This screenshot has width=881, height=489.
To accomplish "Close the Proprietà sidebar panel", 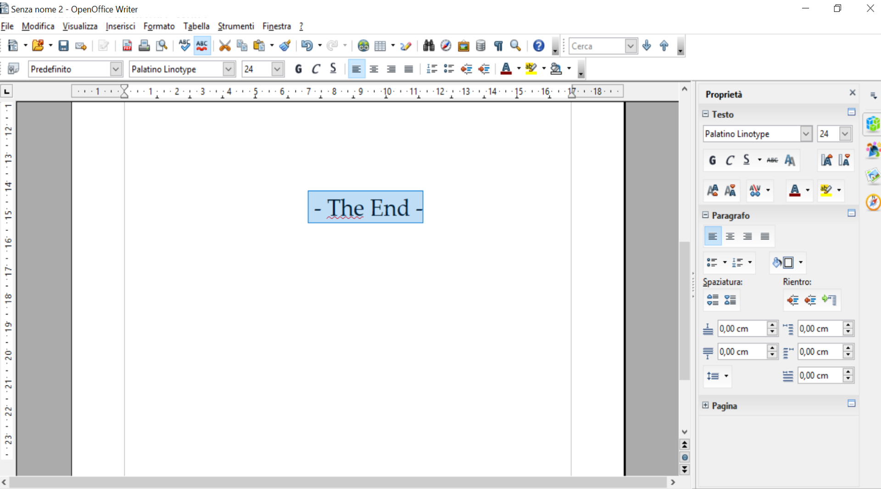I will coord(853,93).
